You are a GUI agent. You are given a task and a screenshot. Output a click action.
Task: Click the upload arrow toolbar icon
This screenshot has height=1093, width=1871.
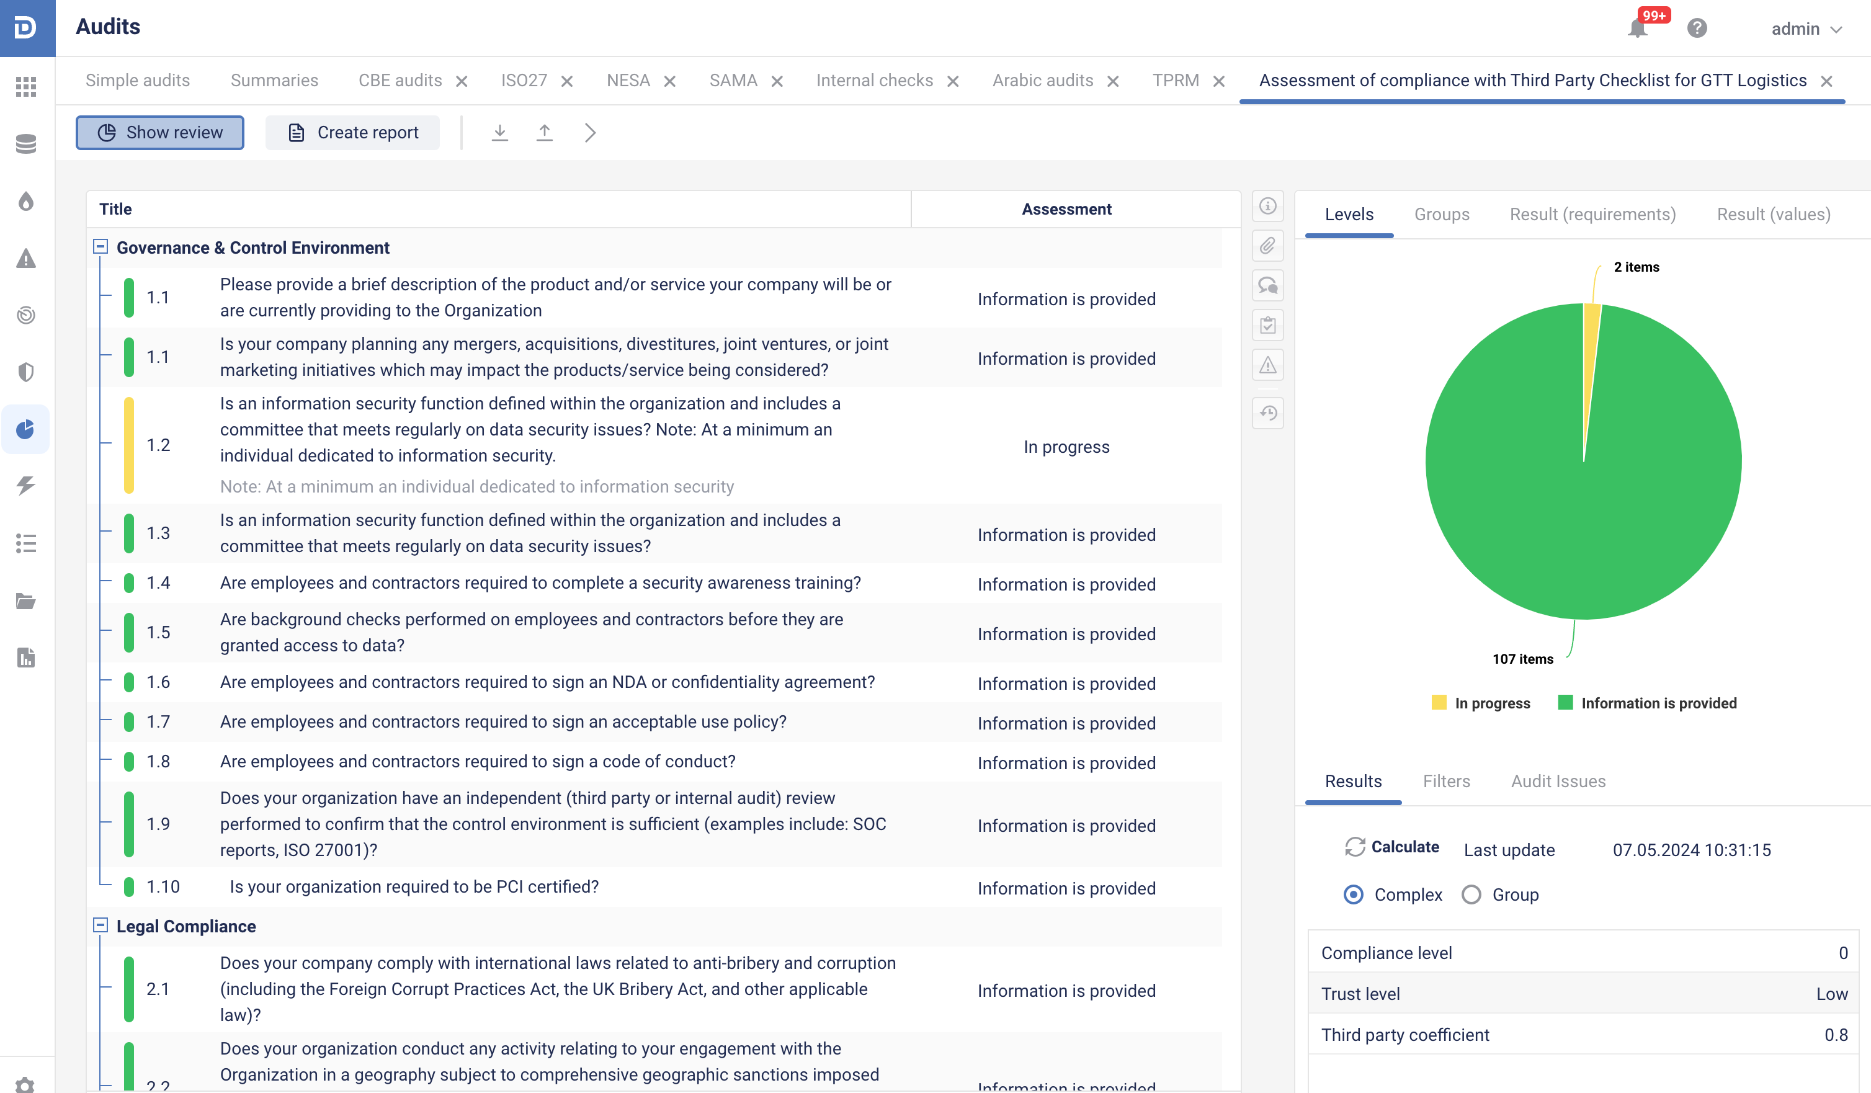544,132
